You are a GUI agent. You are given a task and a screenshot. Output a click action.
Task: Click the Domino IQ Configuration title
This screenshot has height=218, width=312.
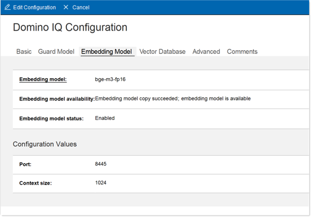coord(70,27)
